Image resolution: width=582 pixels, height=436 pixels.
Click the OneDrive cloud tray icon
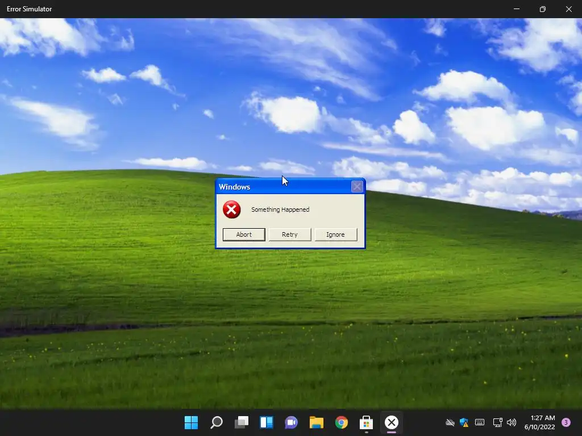450,422
